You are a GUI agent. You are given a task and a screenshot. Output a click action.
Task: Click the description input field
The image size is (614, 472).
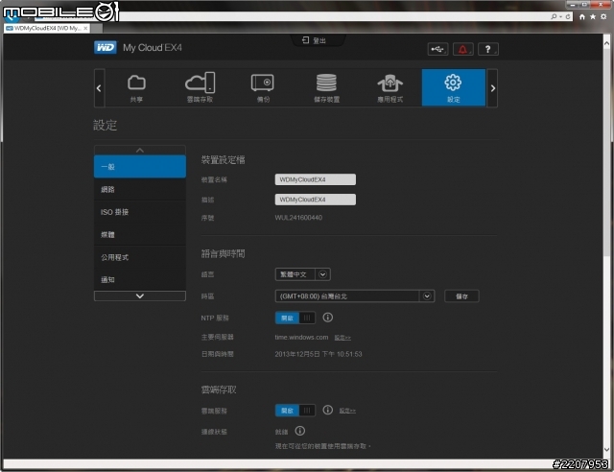[316, 200]
